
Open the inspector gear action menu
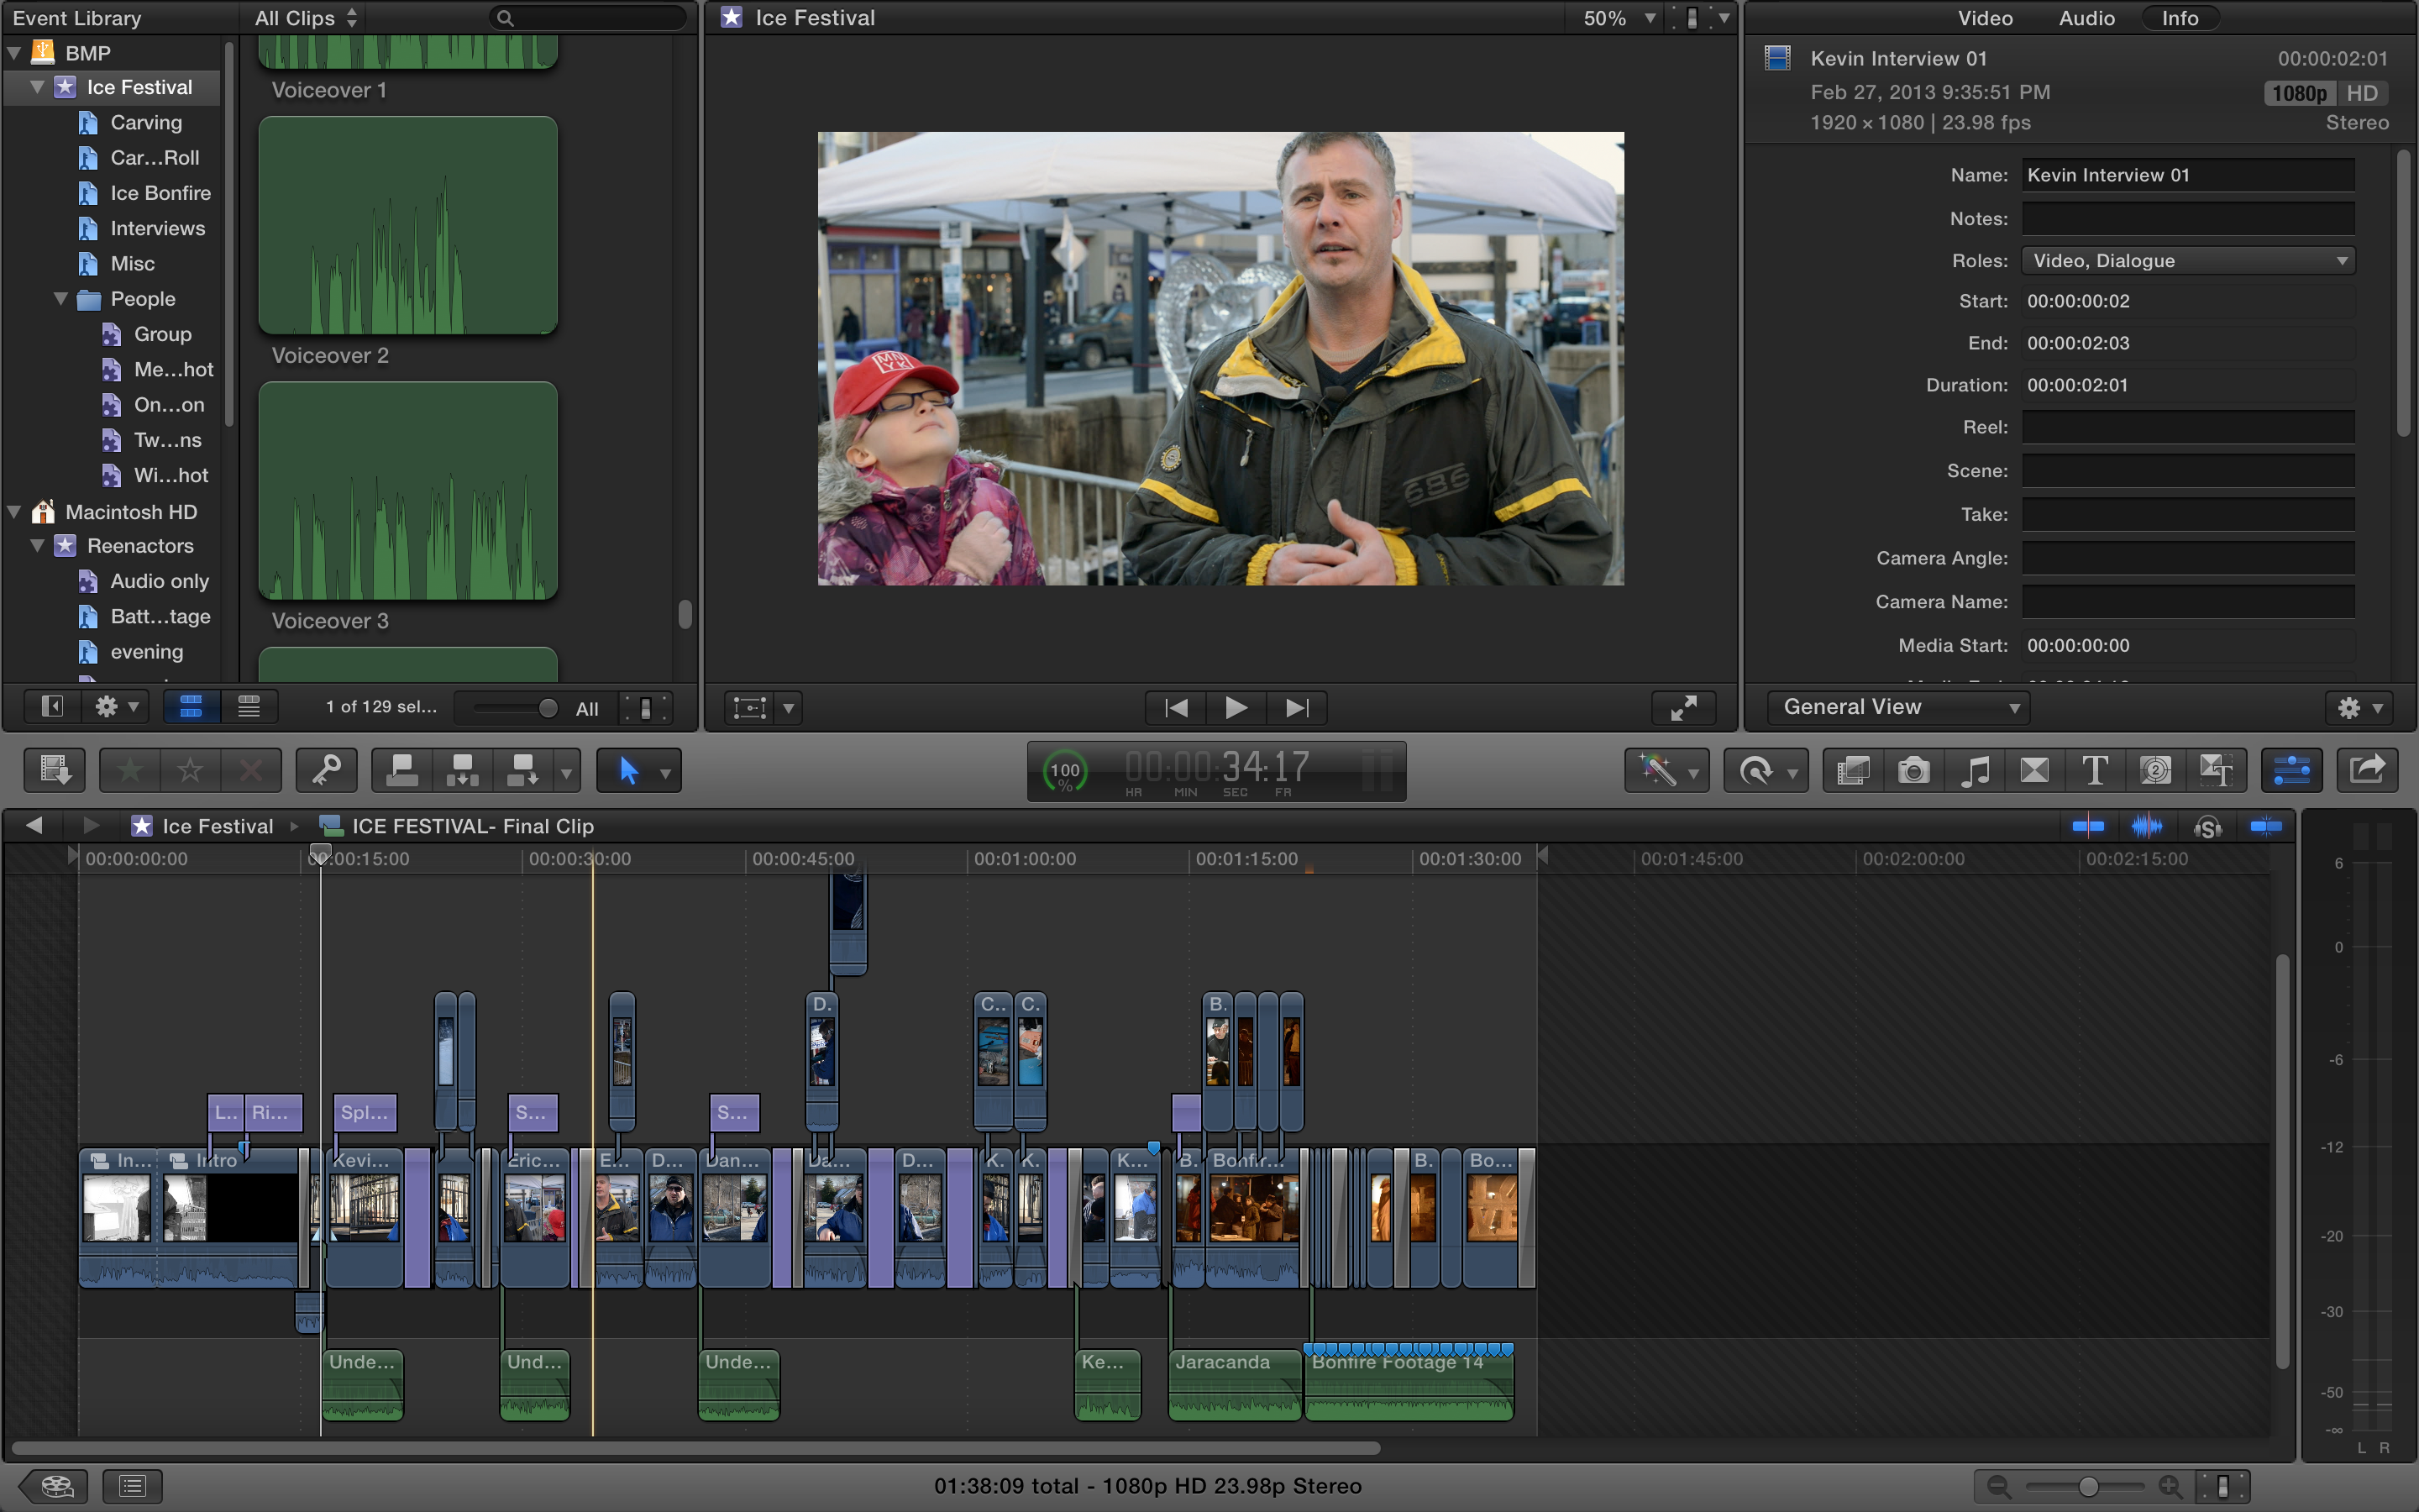coord(2358,708)
